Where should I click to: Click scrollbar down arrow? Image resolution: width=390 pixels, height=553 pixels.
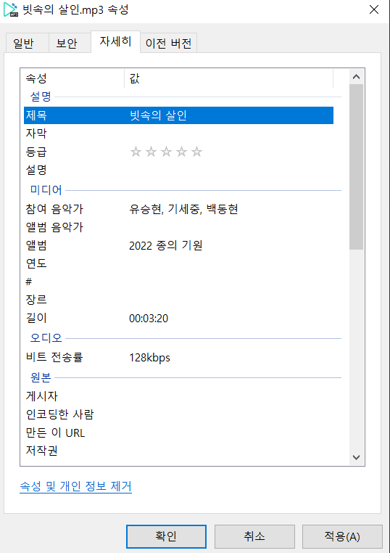coord(356,457)
